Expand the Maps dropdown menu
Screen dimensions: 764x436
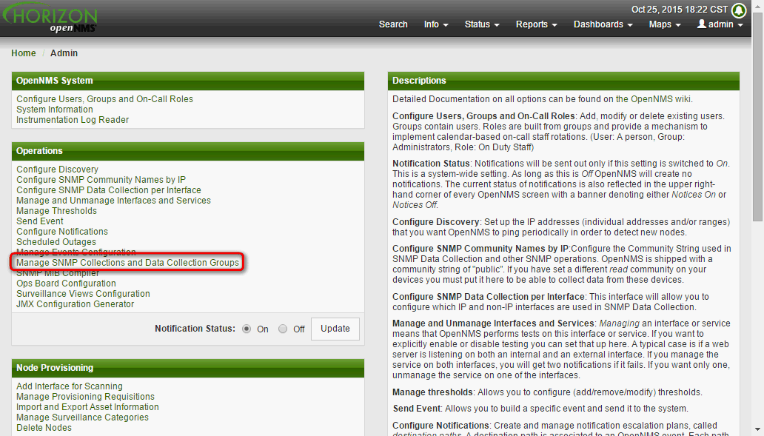click(x=665, y=24)
